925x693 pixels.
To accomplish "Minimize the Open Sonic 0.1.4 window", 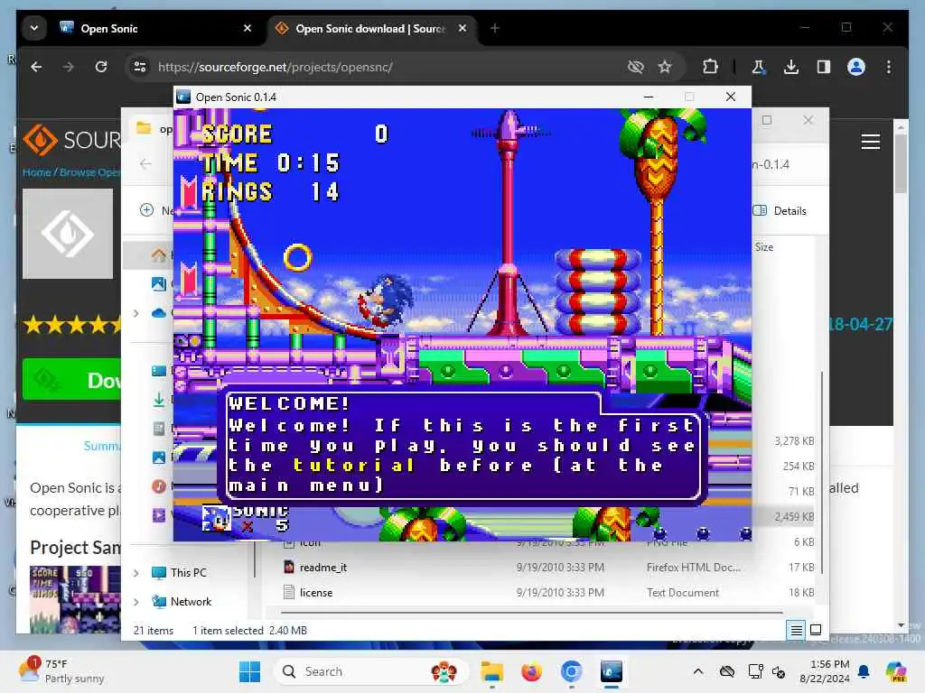I will pyautogui.click(x=649, y=97).
